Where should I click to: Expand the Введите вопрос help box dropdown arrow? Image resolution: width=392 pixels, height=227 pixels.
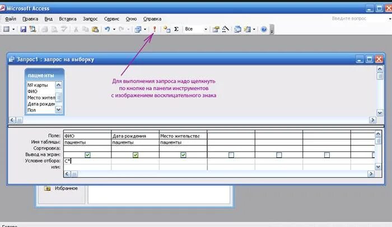[x=390, y=18]
